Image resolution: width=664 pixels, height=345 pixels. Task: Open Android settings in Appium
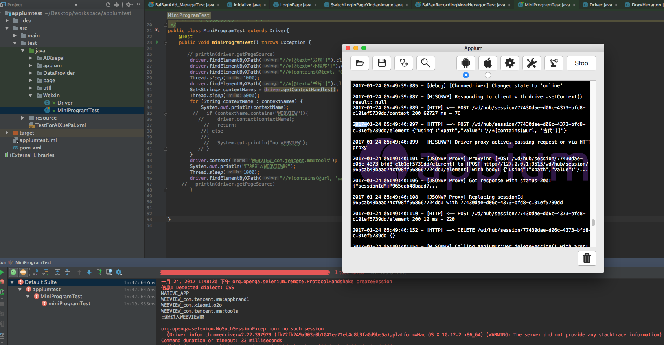[466, 63]
